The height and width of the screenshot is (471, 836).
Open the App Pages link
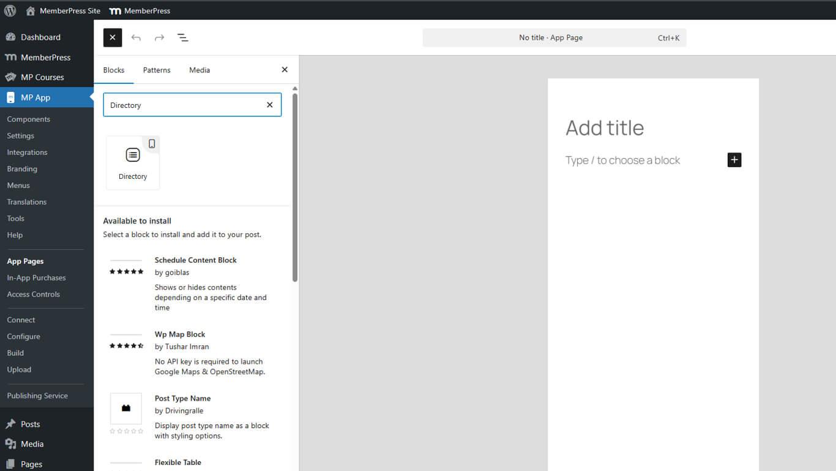coord(25,261)
